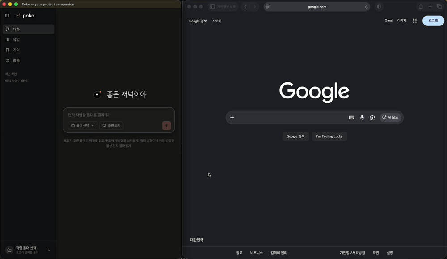Open the 폴더 선택 dropdown in composer
The height and width of the screenshot is (259, 447).
[x=82, y=126]
